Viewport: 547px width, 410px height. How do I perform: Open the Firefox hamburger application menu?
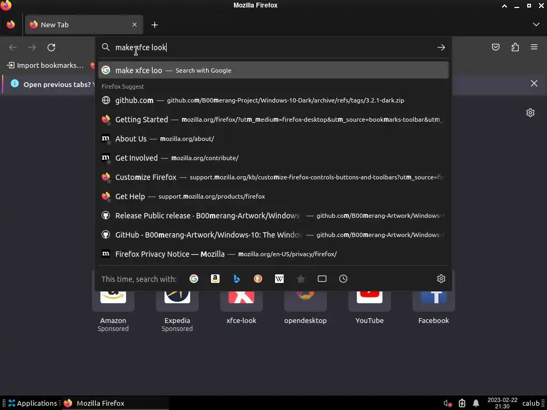[534, 47]
